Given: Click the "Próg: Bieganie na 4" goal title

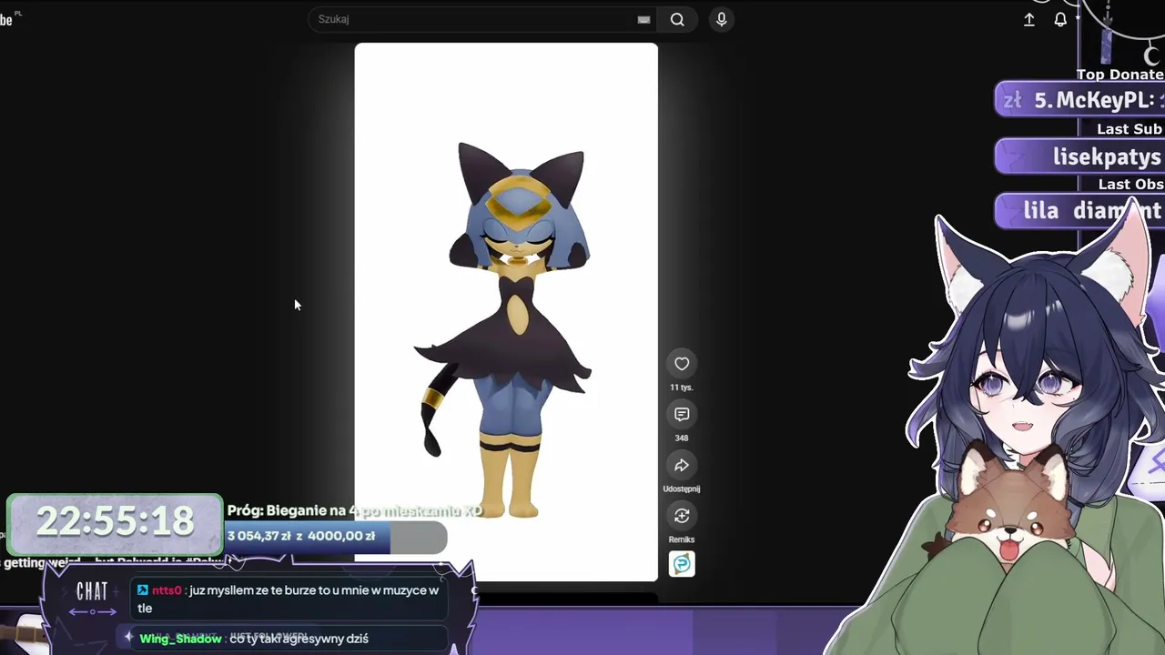Looking at the screenshot, I should pyautogui.click(x=354, y=510).
